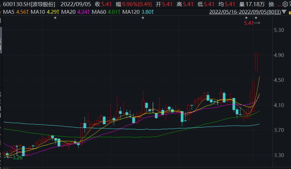Click the volume value 量 17.18万
The height and width of the screenshot is (169, 291).
pos(251,4)
